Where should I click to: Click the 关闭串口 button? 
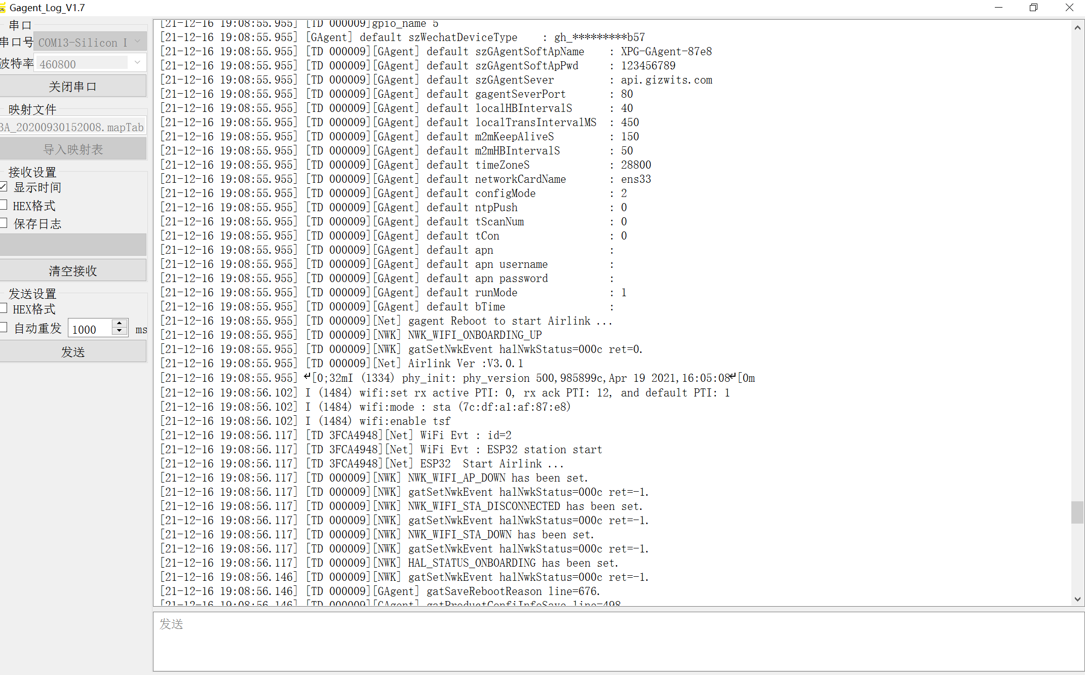[73, 86]
